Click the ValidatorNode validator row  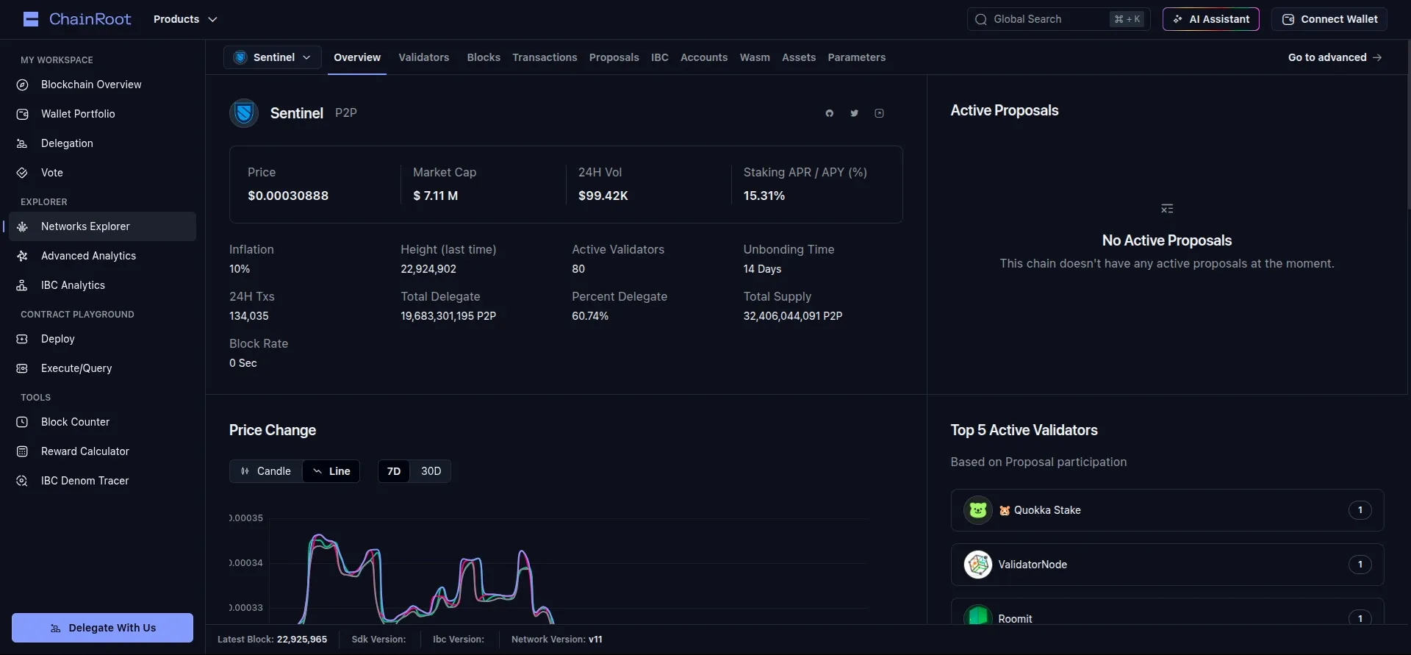pos(1167,565)
